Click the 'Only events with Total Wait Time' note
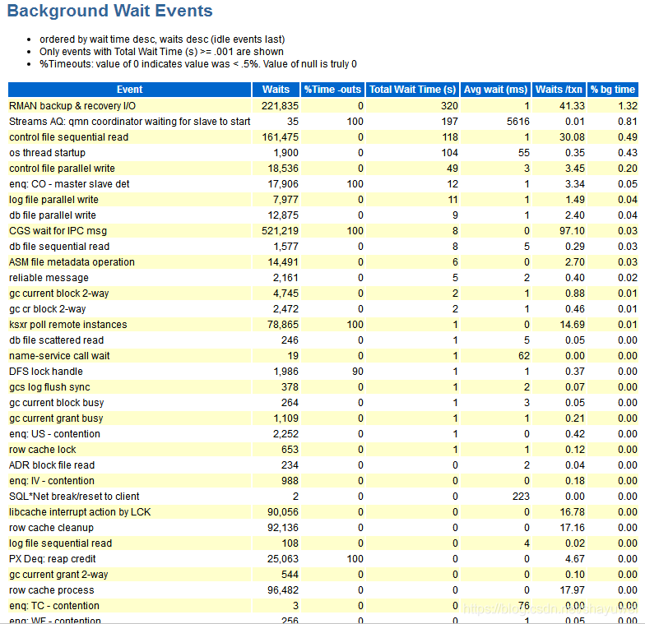The width and height of the screenshot is (645, 624). pos(161,51)
